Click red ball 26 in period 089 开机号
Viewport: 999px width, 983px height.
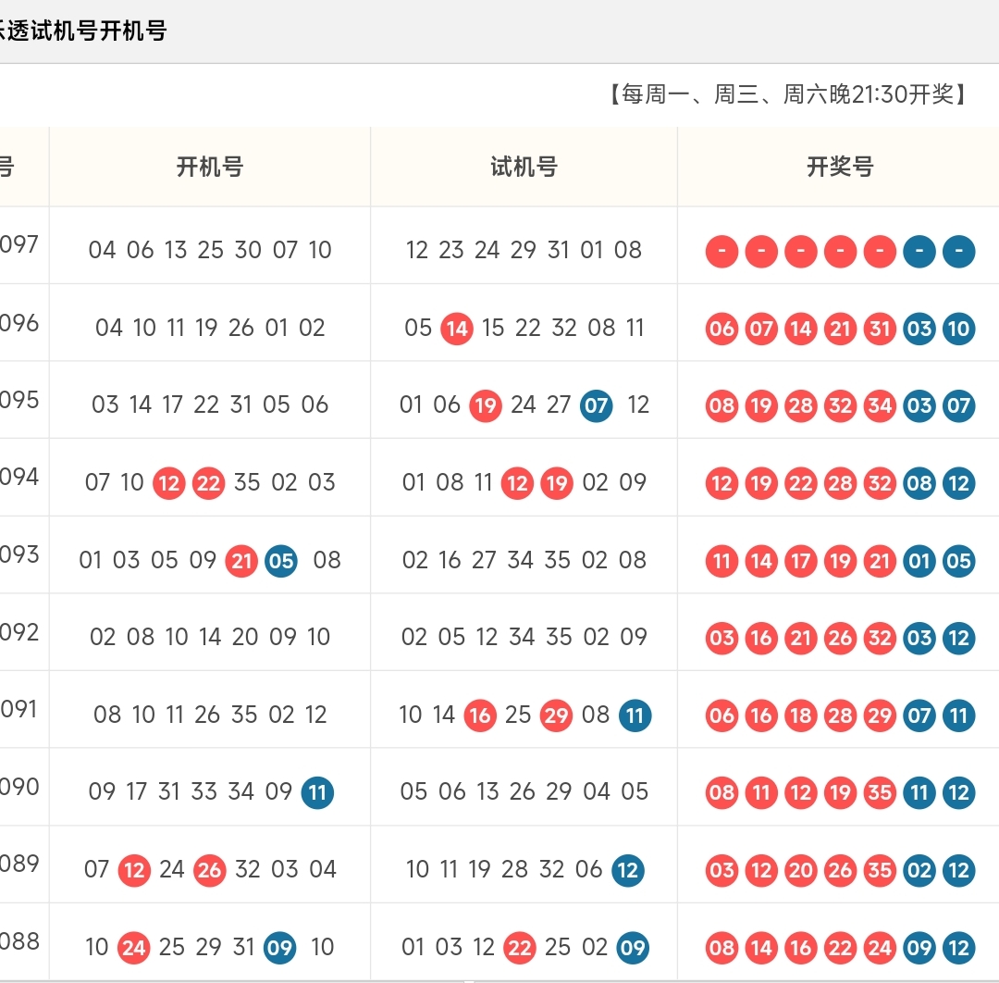210,870
